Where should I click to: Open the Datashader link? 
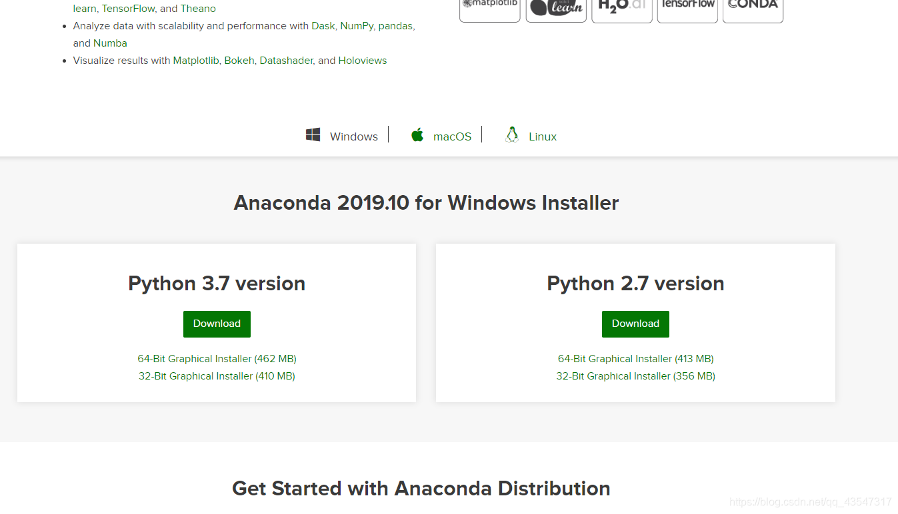pos(286,61)
